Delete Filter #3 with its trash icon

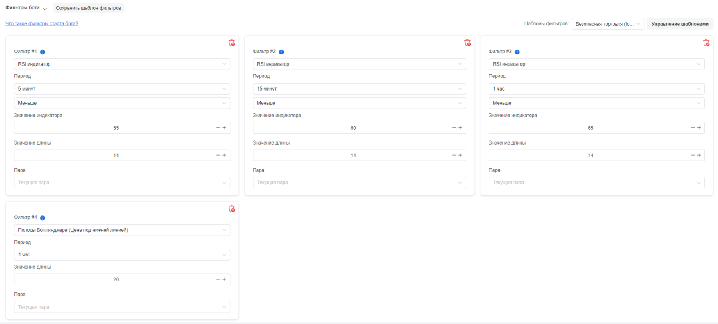click(x=706, y=43)
